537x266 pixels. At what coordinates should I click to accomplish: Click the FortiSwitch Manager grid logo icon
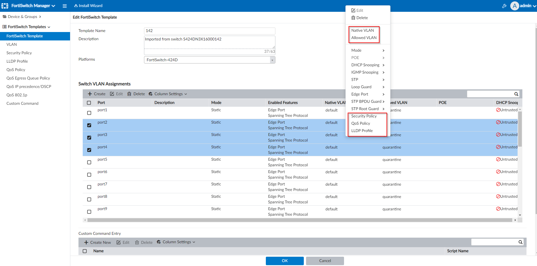pyautogui.click(x=5, y=6)
